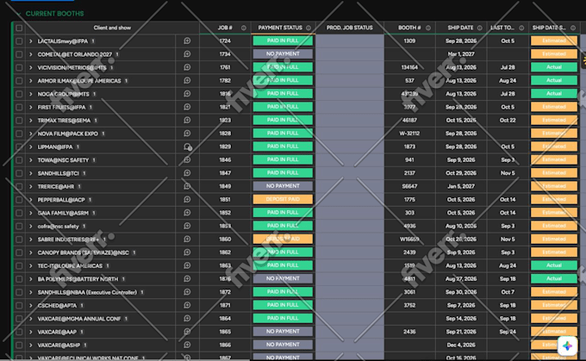
Task: Open conversation icon for NOVA FILM@PACK EXPO
Action: click(187, 134)
